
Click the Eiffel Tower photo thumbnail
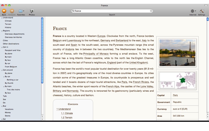pos(177,53)
